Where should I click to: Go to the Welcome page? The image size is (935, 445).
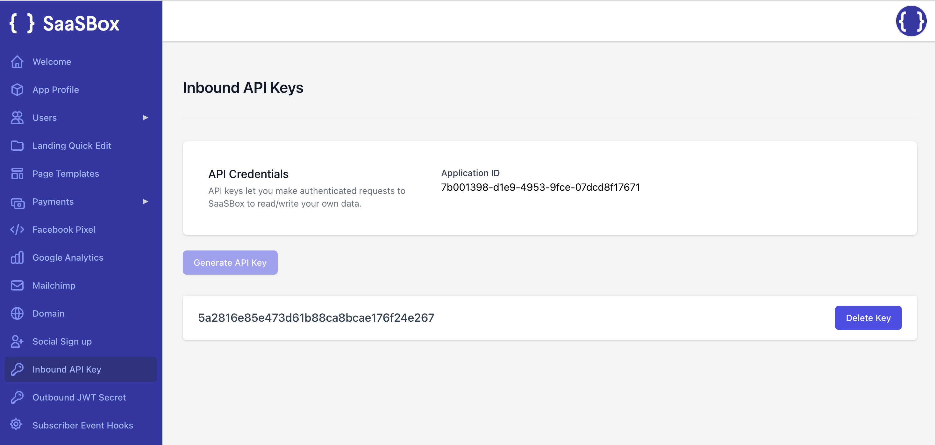[x=81, y=62]
